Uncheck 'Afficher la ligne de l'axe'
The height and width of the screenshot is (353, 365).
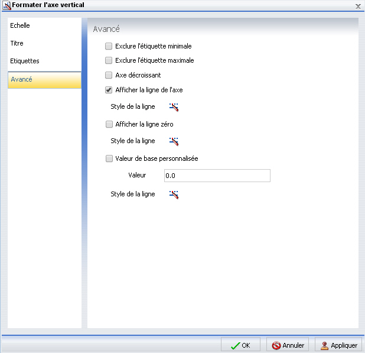click(x=109, y=90)
